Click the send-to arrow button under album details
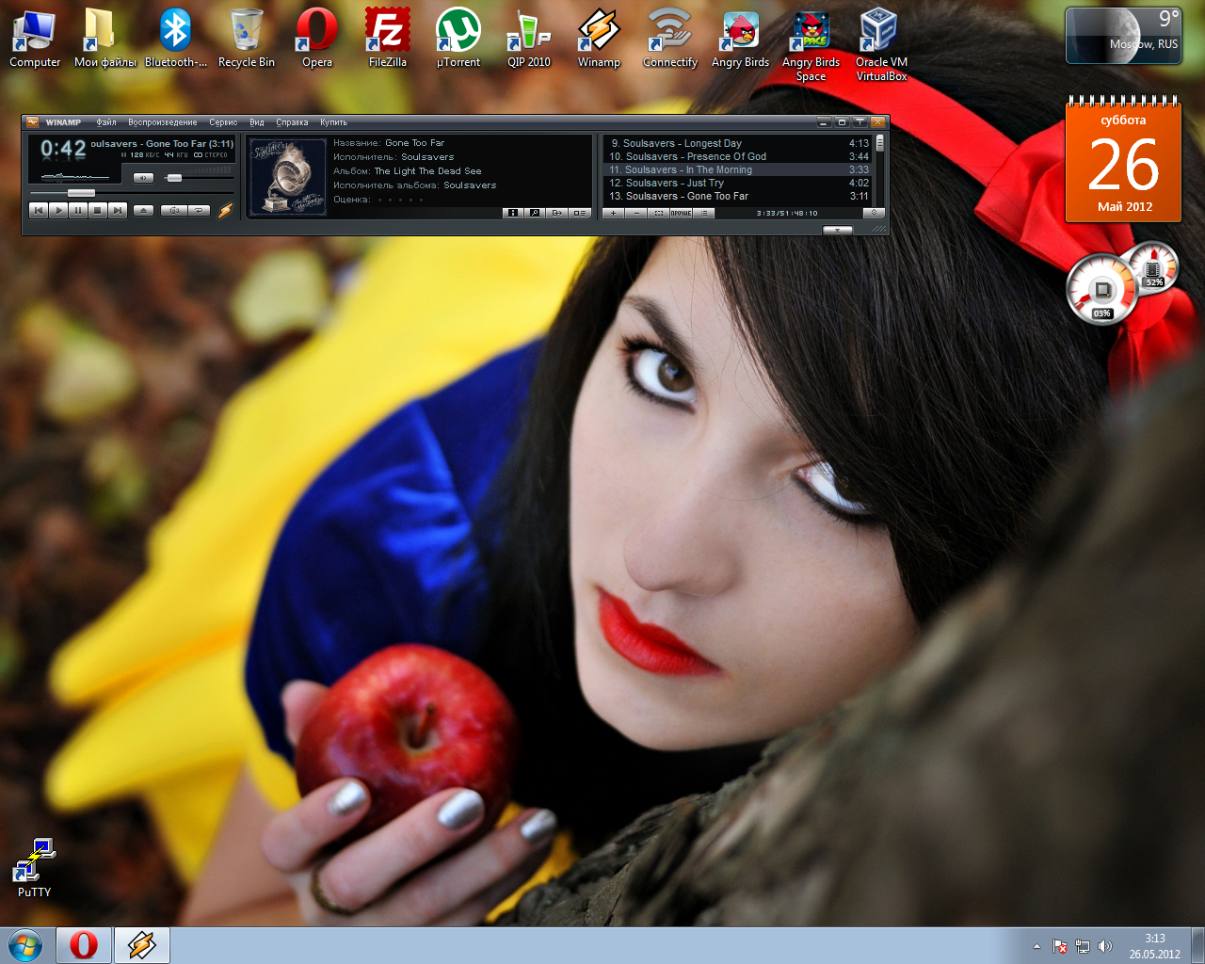This screenshot has height=964, width=1205. pyautogui.click(x=557, y=213)
